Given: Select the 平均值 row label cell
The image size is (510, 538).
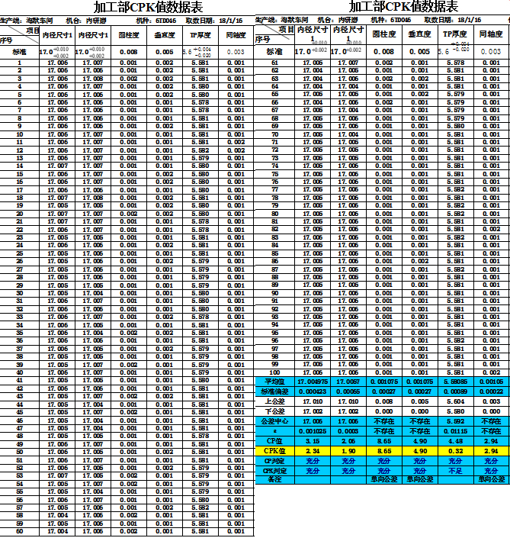Looking at the screenshot, I should pyautogui.click(x=274, y=381).
